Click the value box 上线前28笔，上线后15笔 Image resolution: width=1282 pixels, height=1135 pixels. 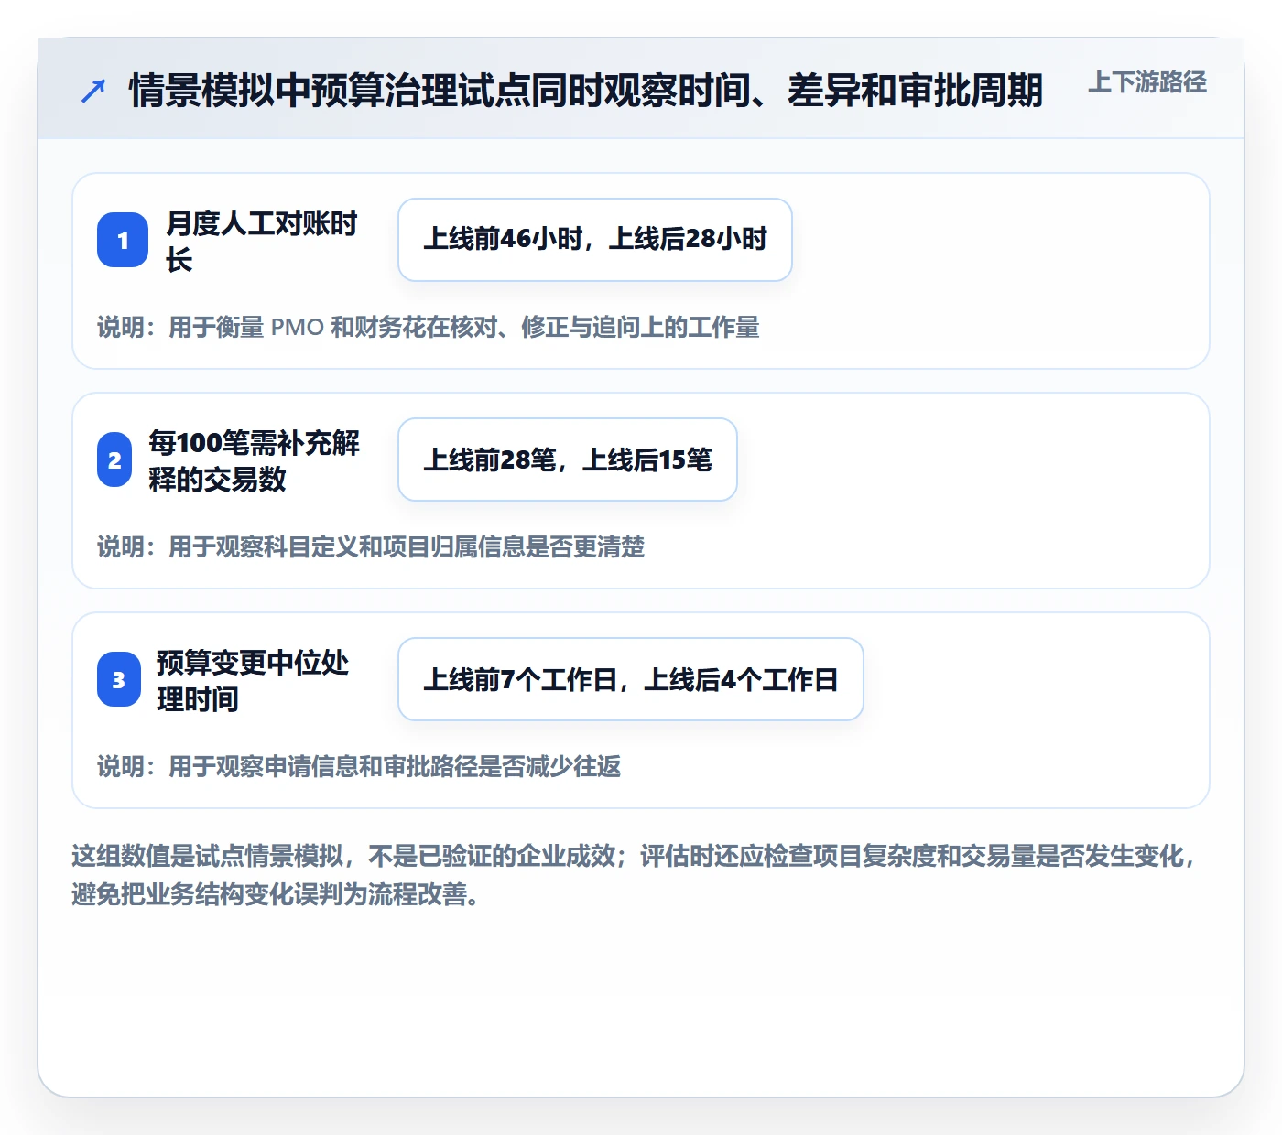[x=568, y=459]
